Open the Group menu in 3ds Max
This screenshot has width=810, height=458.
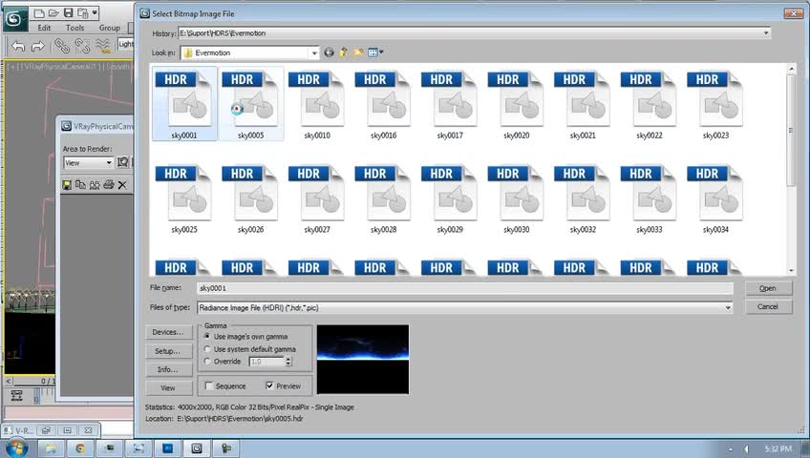pos(110,28)
